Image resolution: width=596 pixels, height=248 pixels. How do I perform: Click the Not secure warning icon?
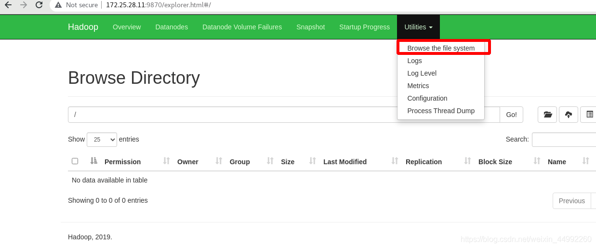(58, 5)
